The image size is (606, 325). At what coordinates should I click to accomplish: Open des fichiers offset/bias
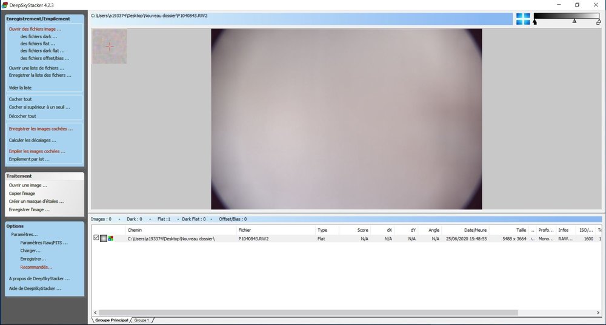coord(45,58)
